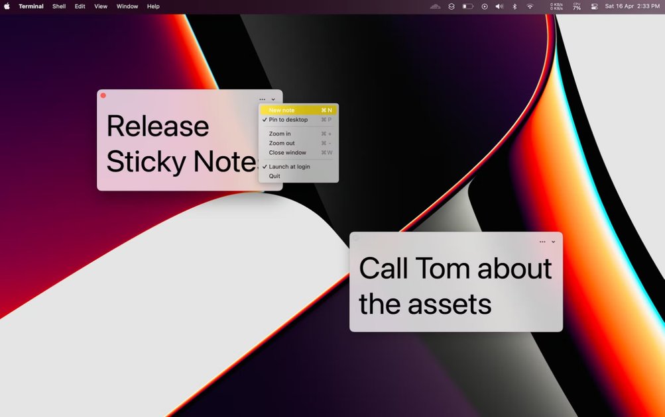Screen dimensions: 665x417
Task: Click the Call Tom about the assets note body
Action: pyautogui.click(x=455, y=286)
